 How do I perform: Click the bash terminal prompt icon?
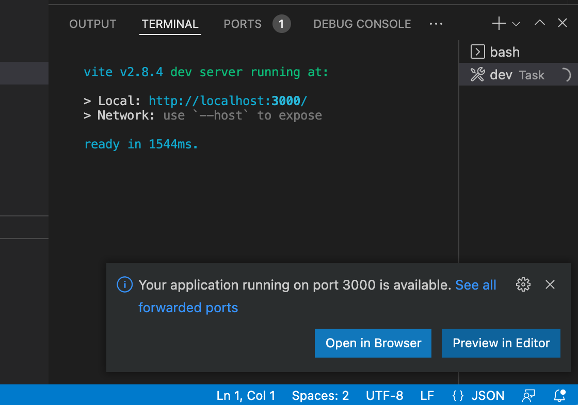[x=478, y=52]
